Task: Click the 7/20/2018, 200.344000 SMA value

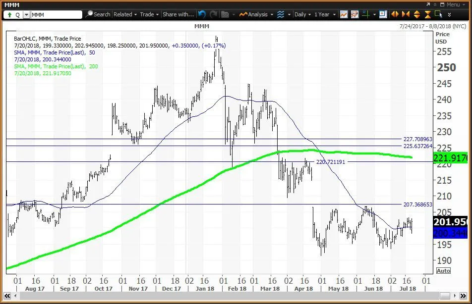Action: click(x=43, y=59)
